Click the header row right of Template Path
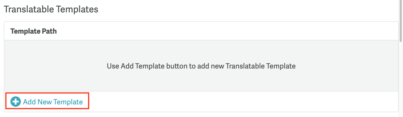 tap(228, 31)
